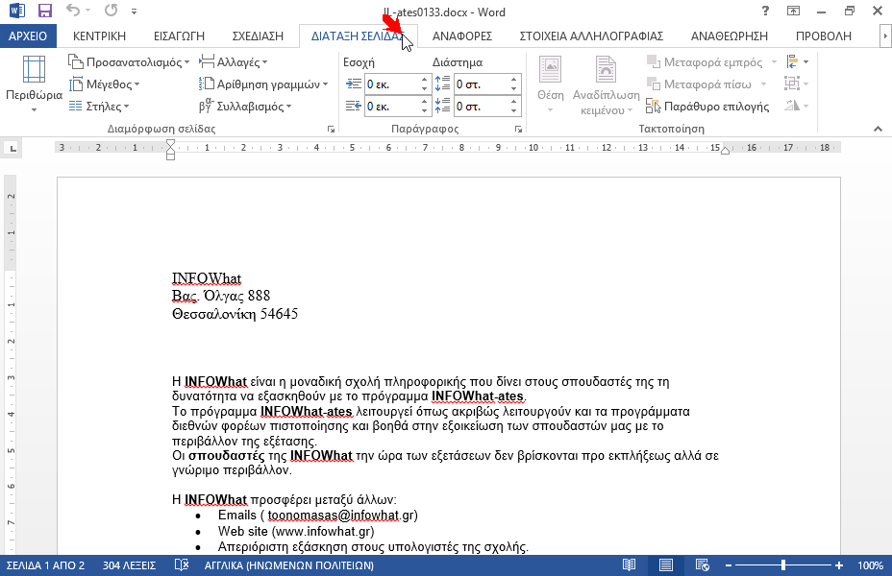This screenshot has width=892, height=576.
Task: Go to the ΣΧΕΔΙΑΣΗ tab
Action: tap(258, 36)
